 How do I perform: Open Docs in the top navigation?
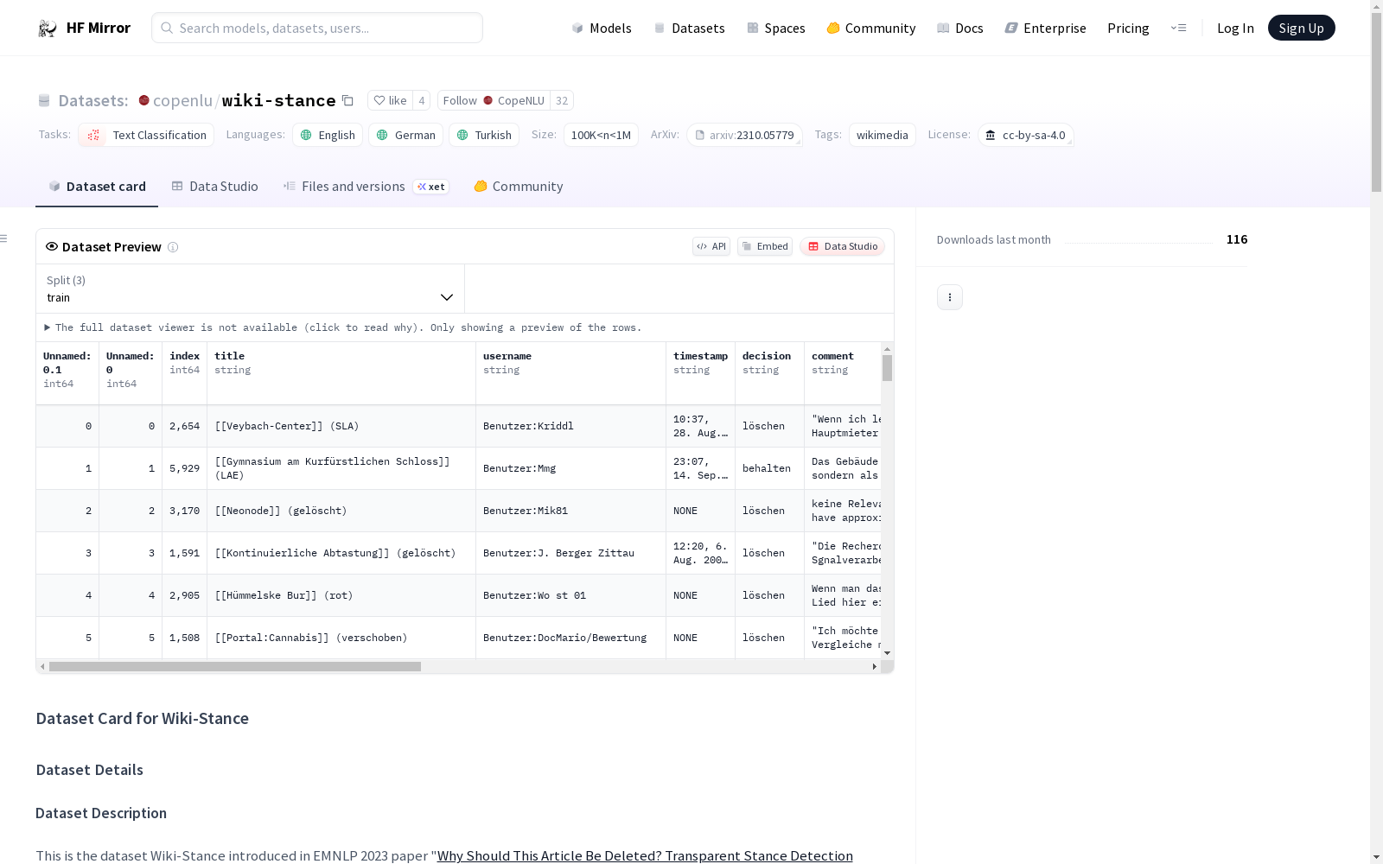tap(960, 29)
